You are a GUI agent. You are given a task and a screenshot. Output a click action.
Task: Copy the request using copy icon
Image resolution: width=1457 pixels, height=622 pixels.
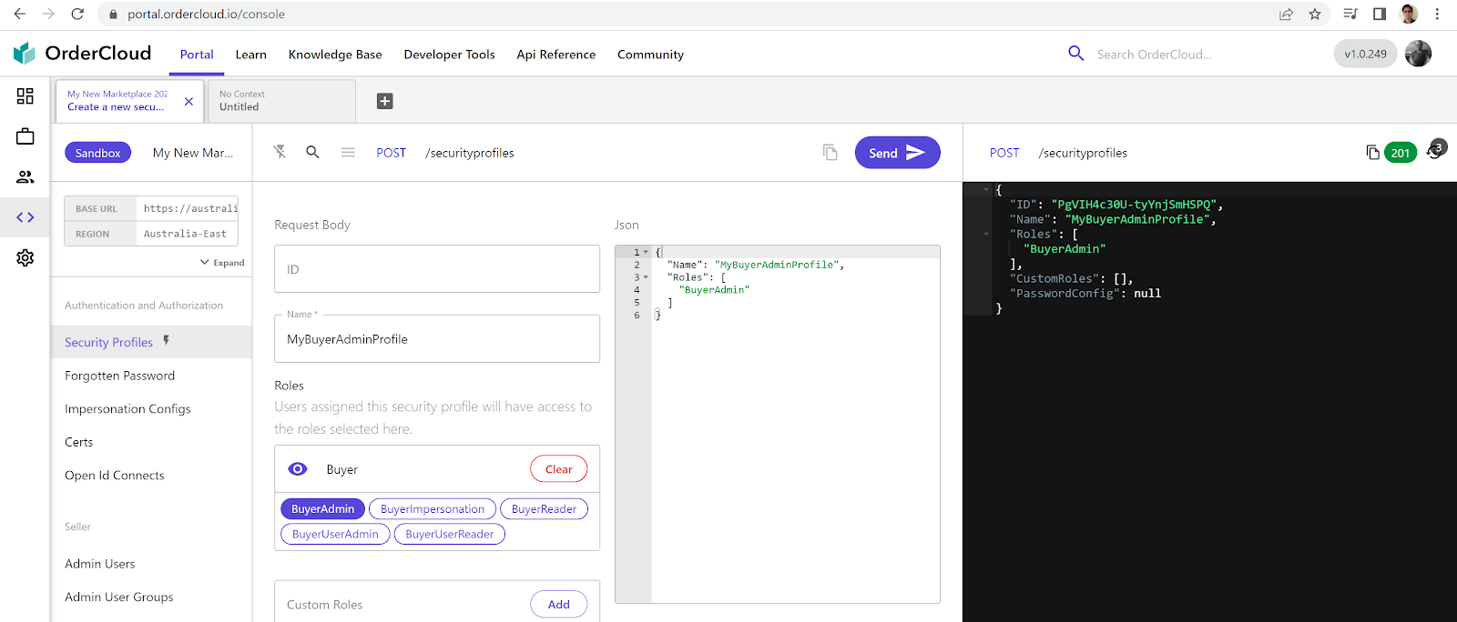(x=830, y=153)
